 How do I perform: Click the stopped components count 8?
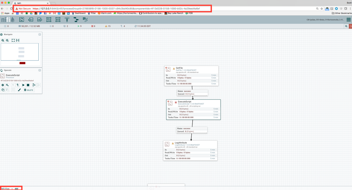93,26
